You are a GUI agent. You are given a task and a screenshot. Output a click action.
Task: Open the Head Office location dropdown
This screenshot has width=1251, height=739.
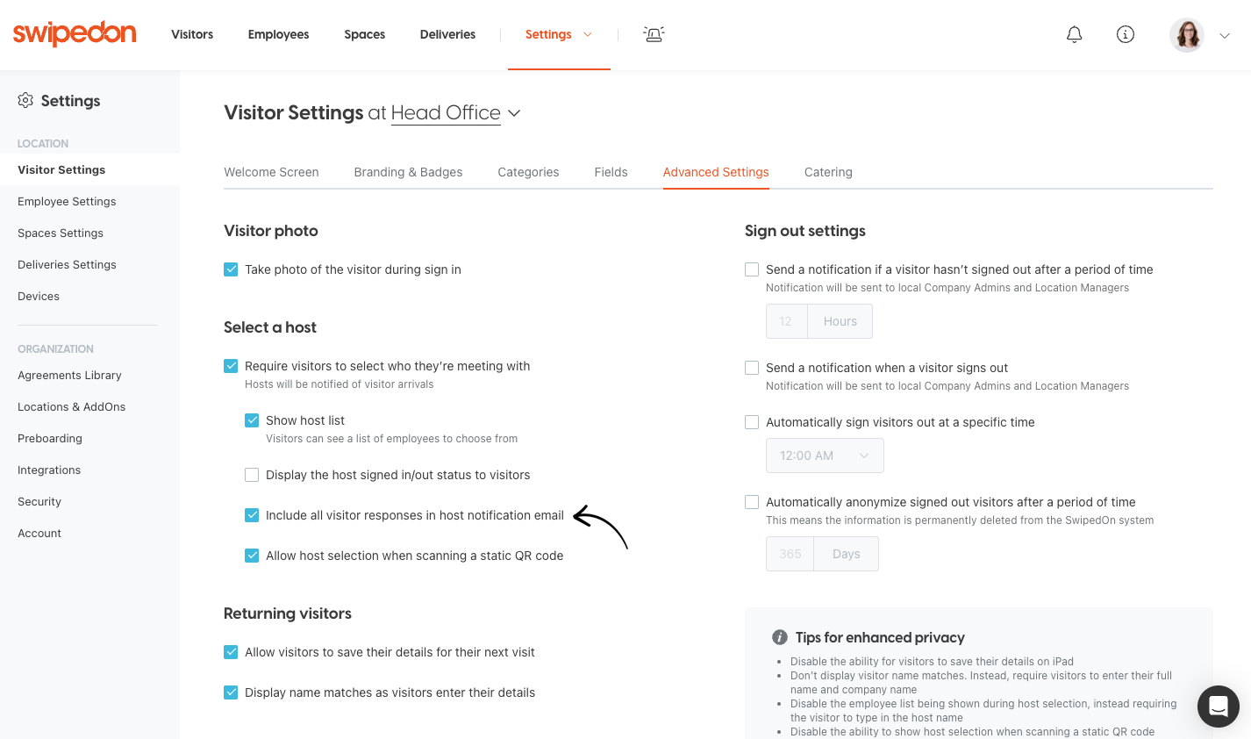pos(514,113)
